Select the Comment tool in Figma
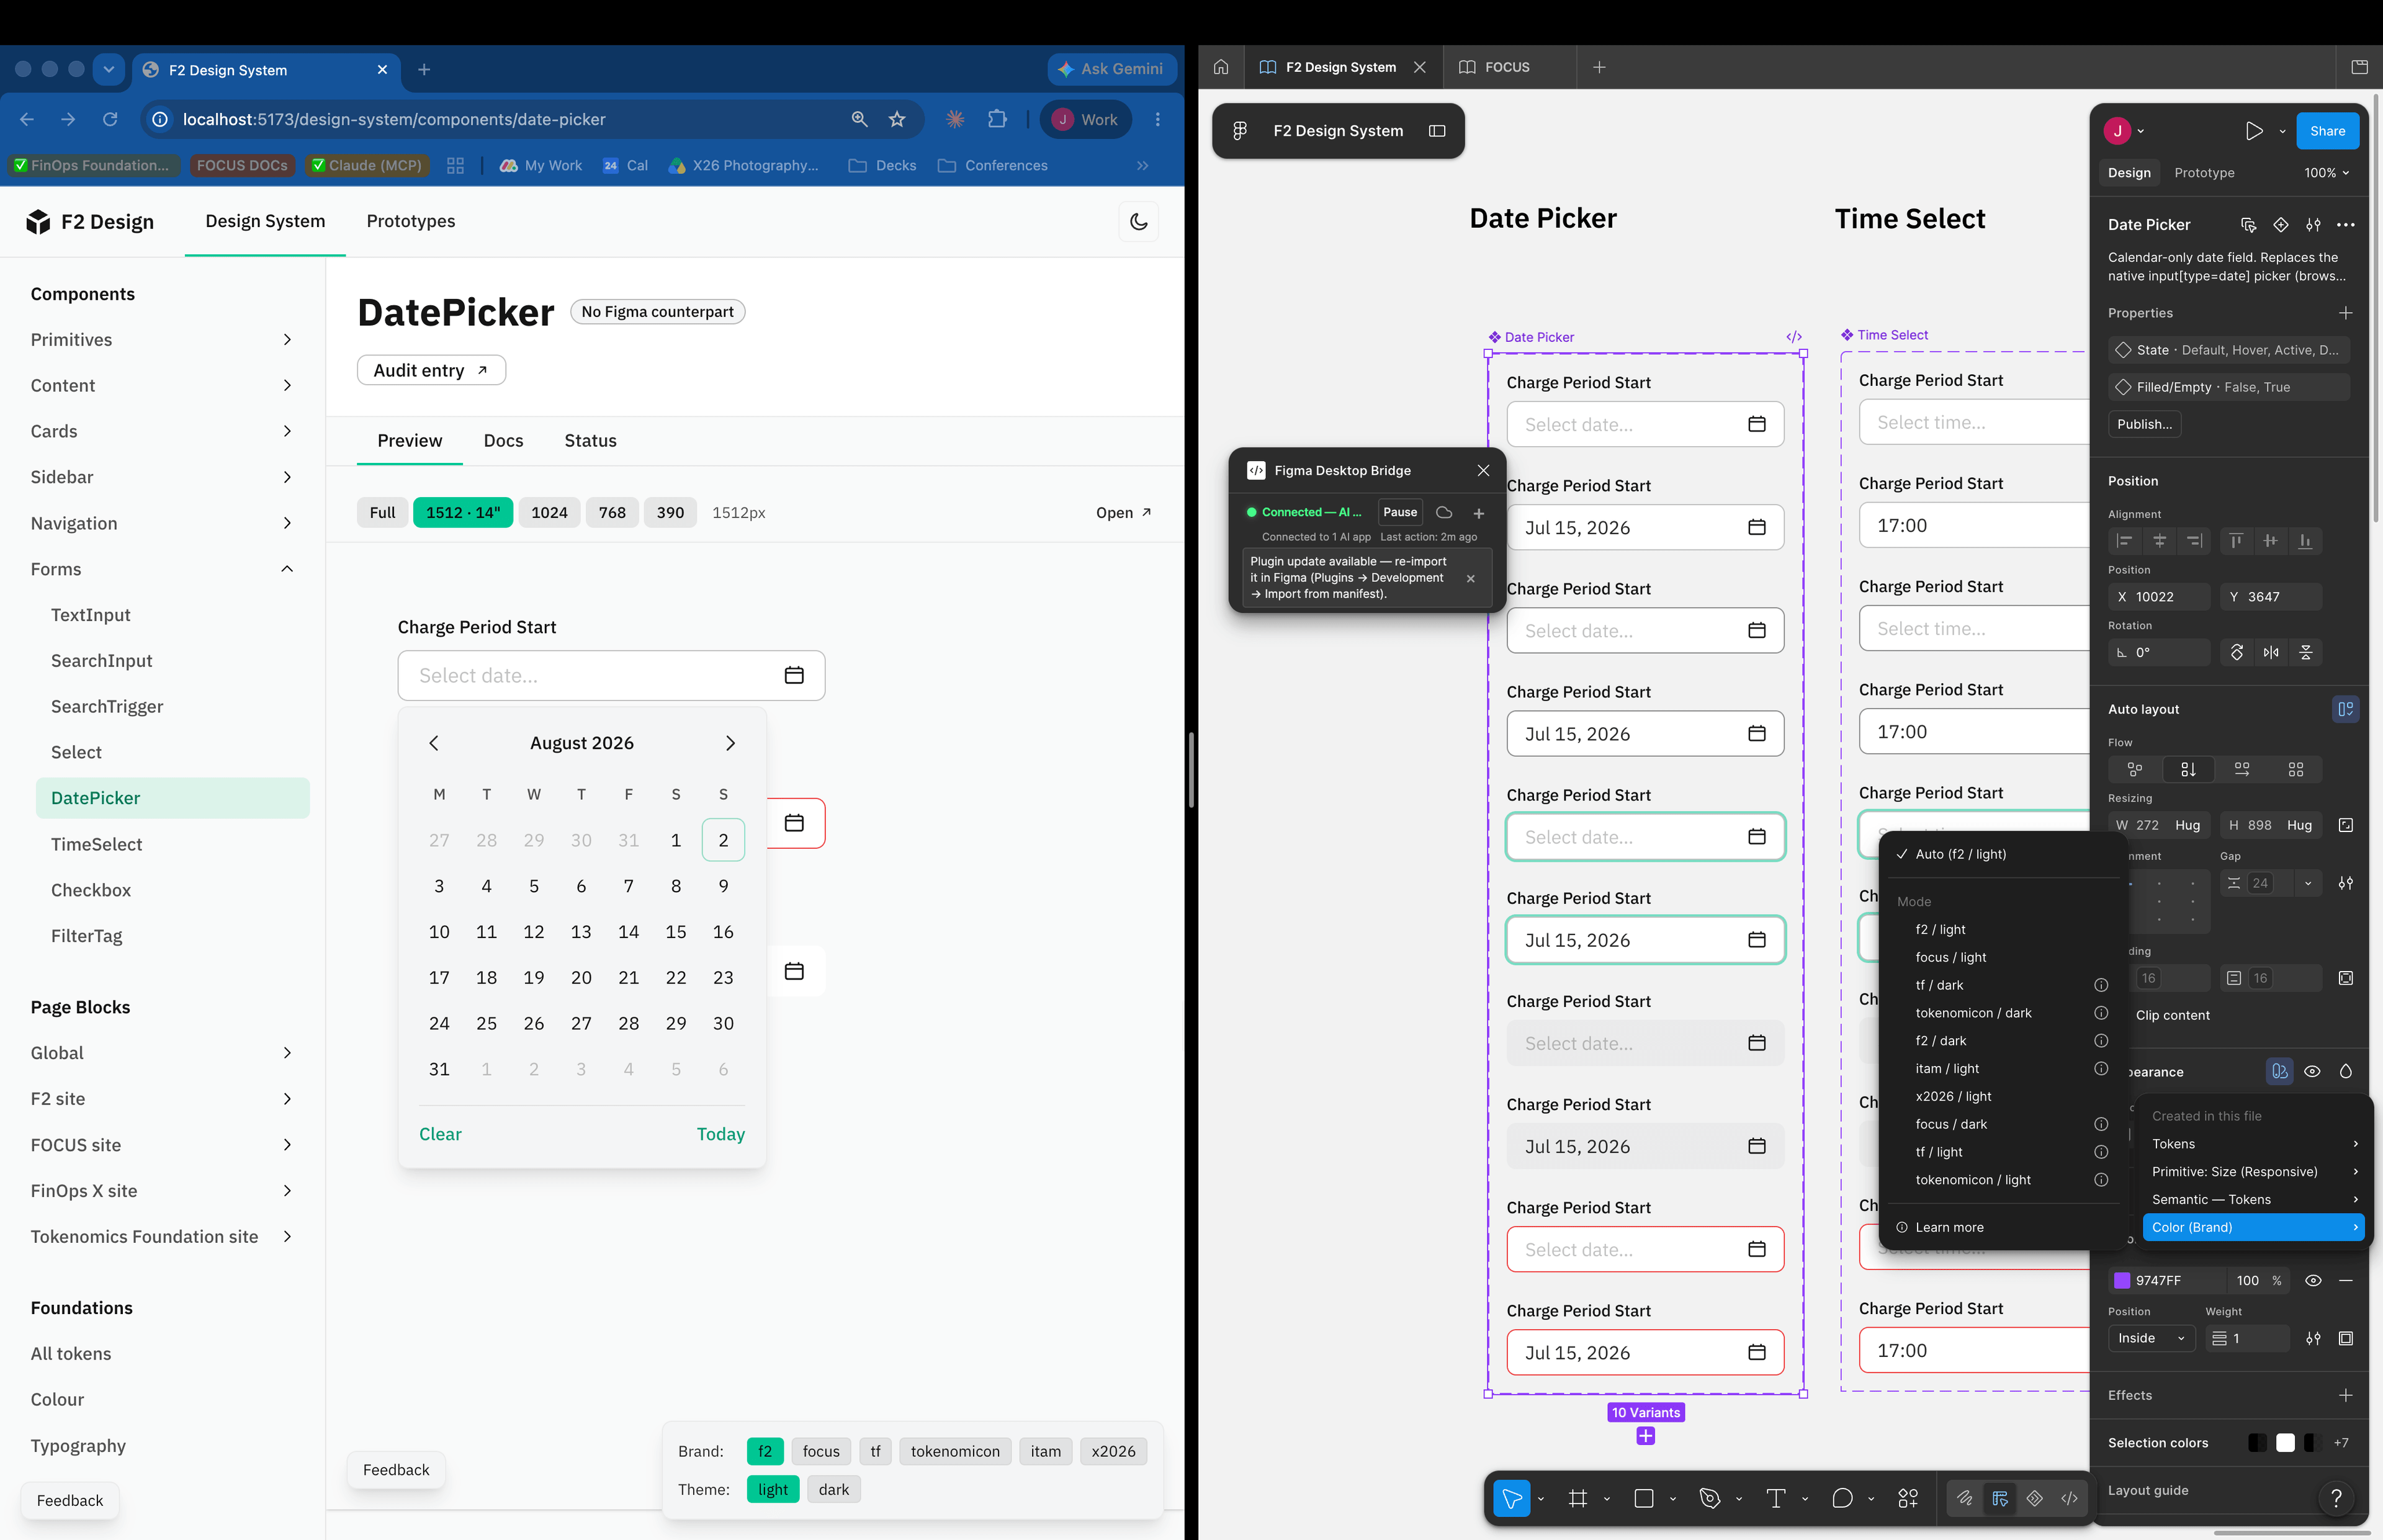This screenshot has height=1540, width=2383. (x=1842, y=1498)
